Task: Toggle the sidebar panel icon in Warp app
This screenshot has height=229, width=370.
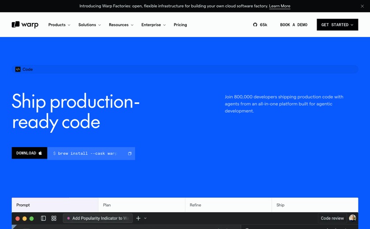Action: pos(44,218)
